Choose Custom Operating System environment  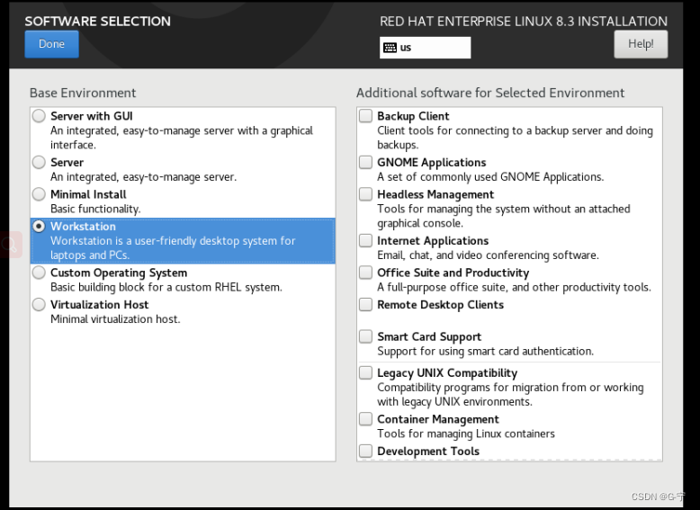tap(39, 273)
